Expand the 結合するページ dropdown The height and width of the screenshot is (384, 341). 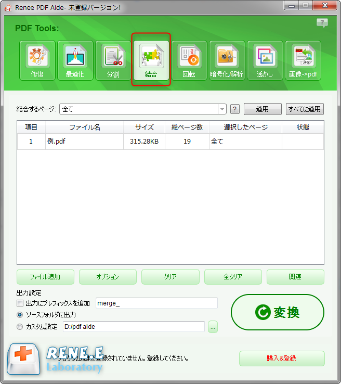[x=222, y=109]
